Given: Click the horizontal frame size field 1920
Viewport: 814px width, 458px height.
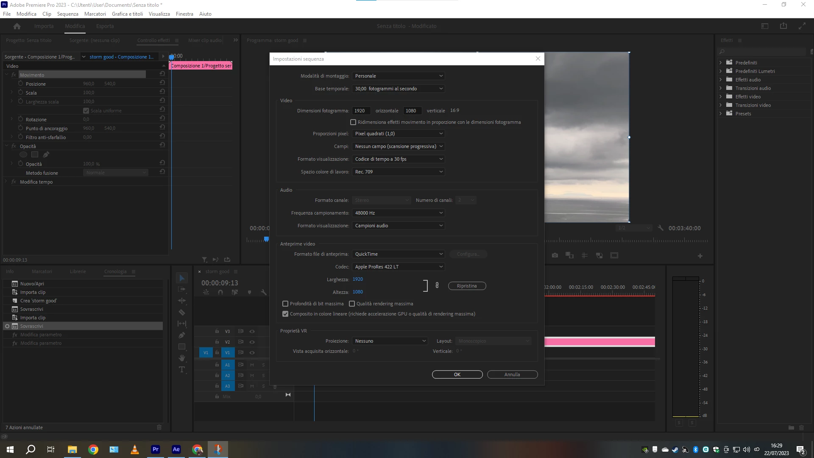Looking at the screenshot, I should [x=361, y=111].
